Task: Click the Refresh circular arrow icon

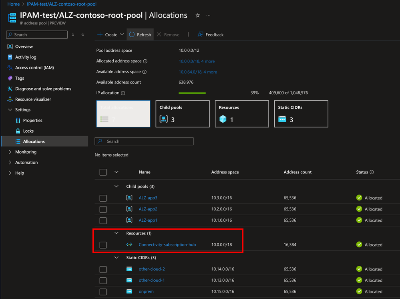Action: (x=132, y=34)
